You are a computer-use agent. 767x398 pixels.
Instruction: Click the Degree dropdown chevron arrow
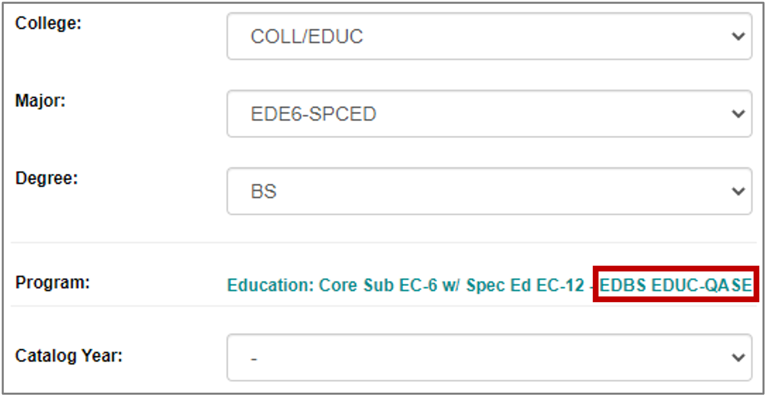[738, 191]
